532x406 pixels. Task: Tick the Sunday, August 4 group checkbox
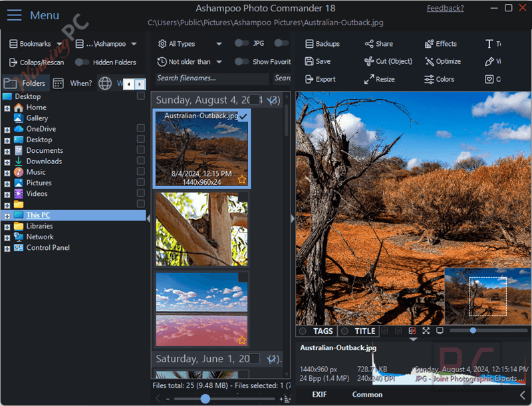(x=255, y=100)
